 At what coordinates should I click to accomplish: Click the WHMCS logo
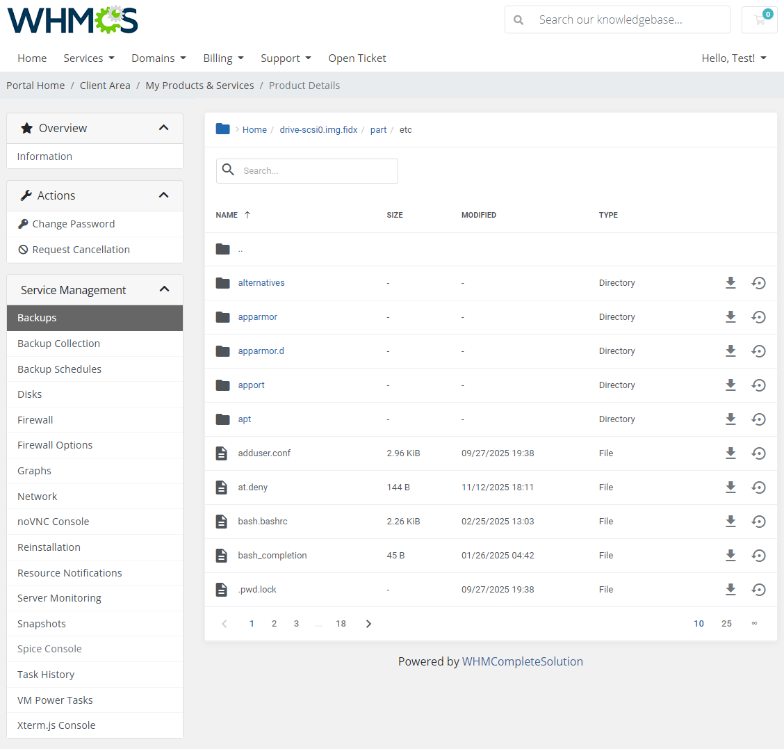tap(72, 21)
